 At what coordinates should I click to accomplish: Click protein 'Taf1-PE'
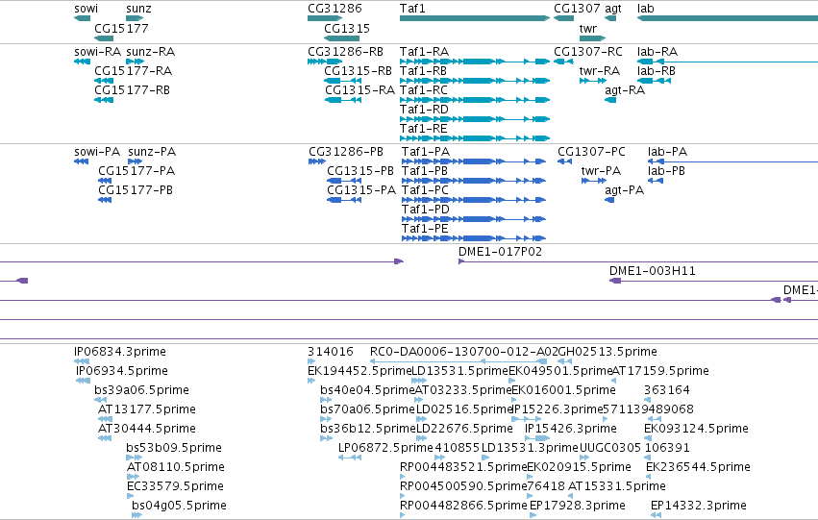coord(425,229)
